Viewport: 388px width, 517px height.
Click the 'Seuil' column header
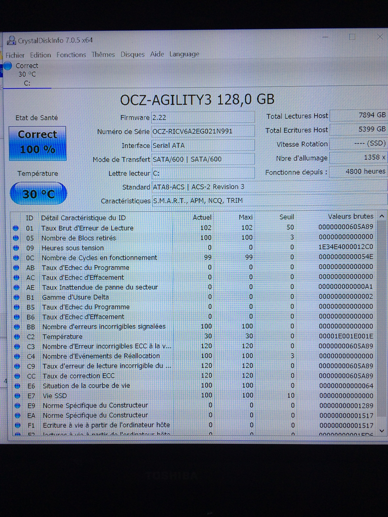pos(287,217)
